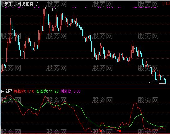Viewport: 170px width, 134px height.
Task: Click the 14.49 high price label
Action: 54,10
